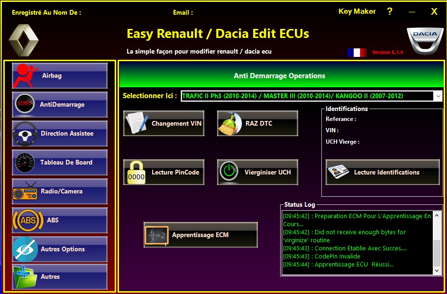This screenshot has height=294, width=447.
Task: Close the application with the X
Action: [x=434, y=11]
